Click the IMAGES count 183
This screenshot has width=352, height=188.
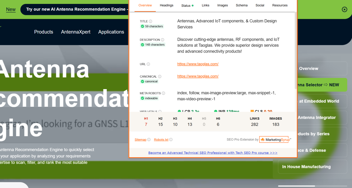tap(276, 124)
